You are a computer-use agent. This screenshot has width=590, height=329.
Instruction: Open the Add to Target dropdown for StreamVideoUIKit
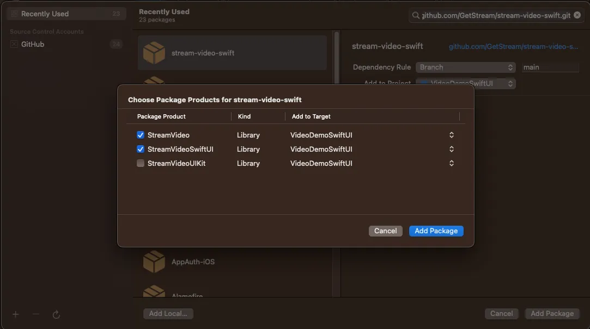tap(451, 163)
